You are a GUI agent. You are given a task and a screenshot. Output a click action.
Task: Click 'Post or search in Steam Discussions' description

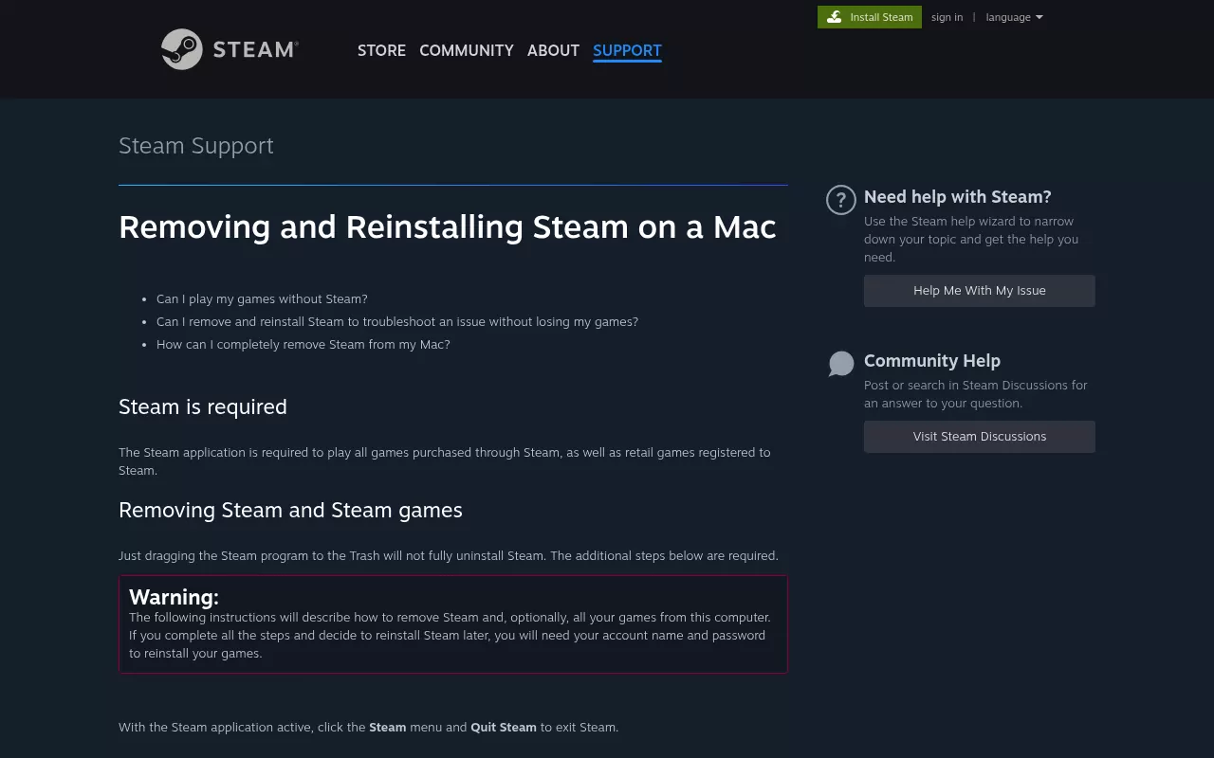(976, 394)
